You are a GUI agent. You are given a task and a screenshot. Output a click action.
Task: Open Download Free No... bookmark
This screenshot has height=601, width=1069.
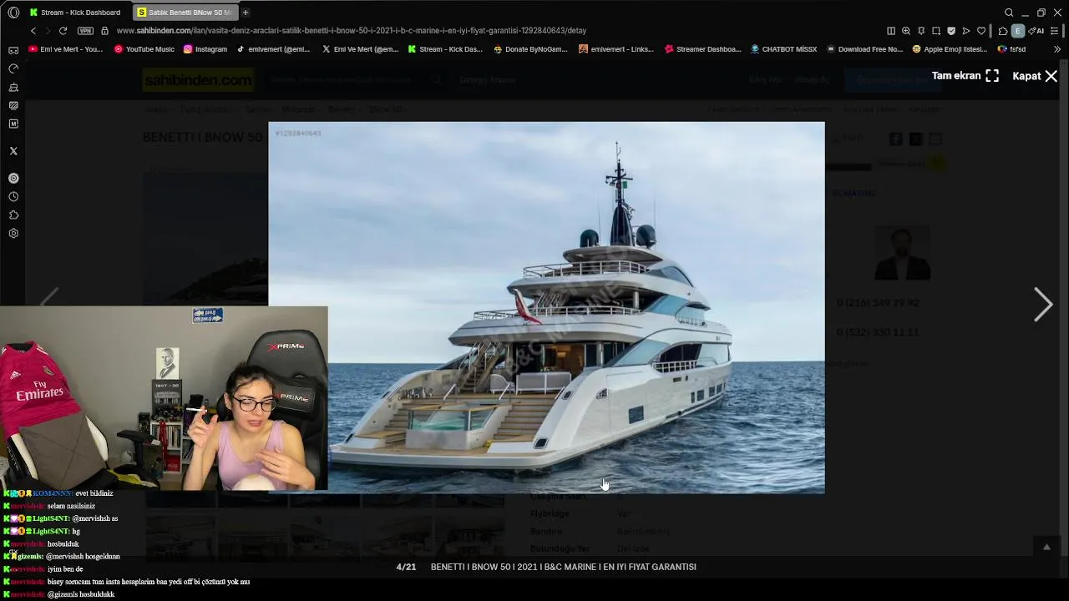coord(864,49)
